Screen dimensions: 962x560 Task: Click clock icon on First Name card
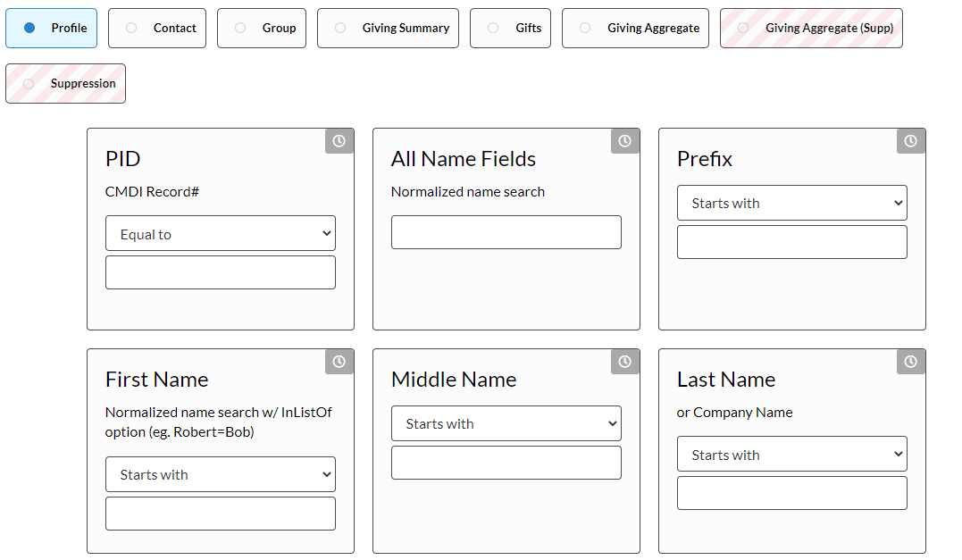click(x=339, y=362)
